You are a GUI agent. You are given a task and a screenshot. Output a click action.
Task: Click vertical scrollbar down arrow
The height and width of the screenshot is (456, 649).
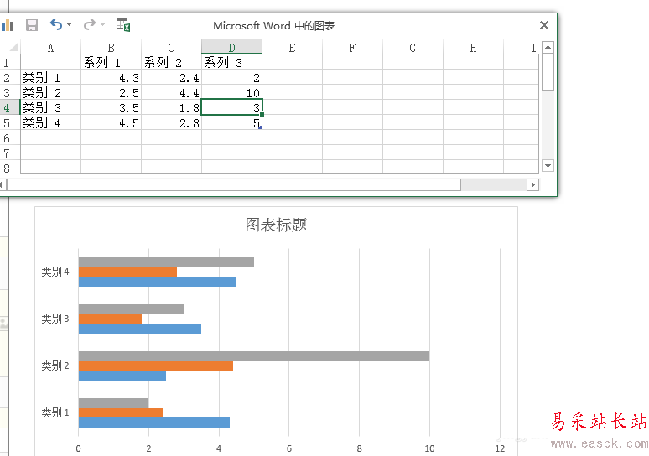pos(548,166)
